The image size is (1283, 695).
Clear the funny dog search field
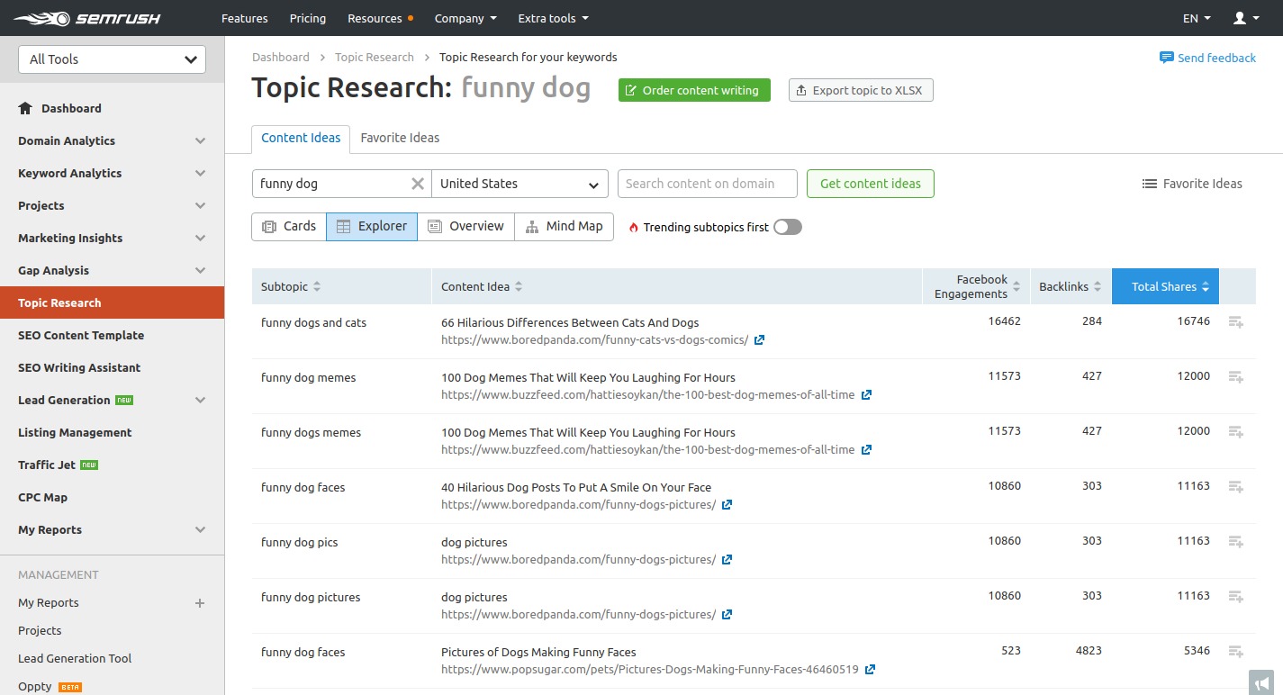point(418,184)
